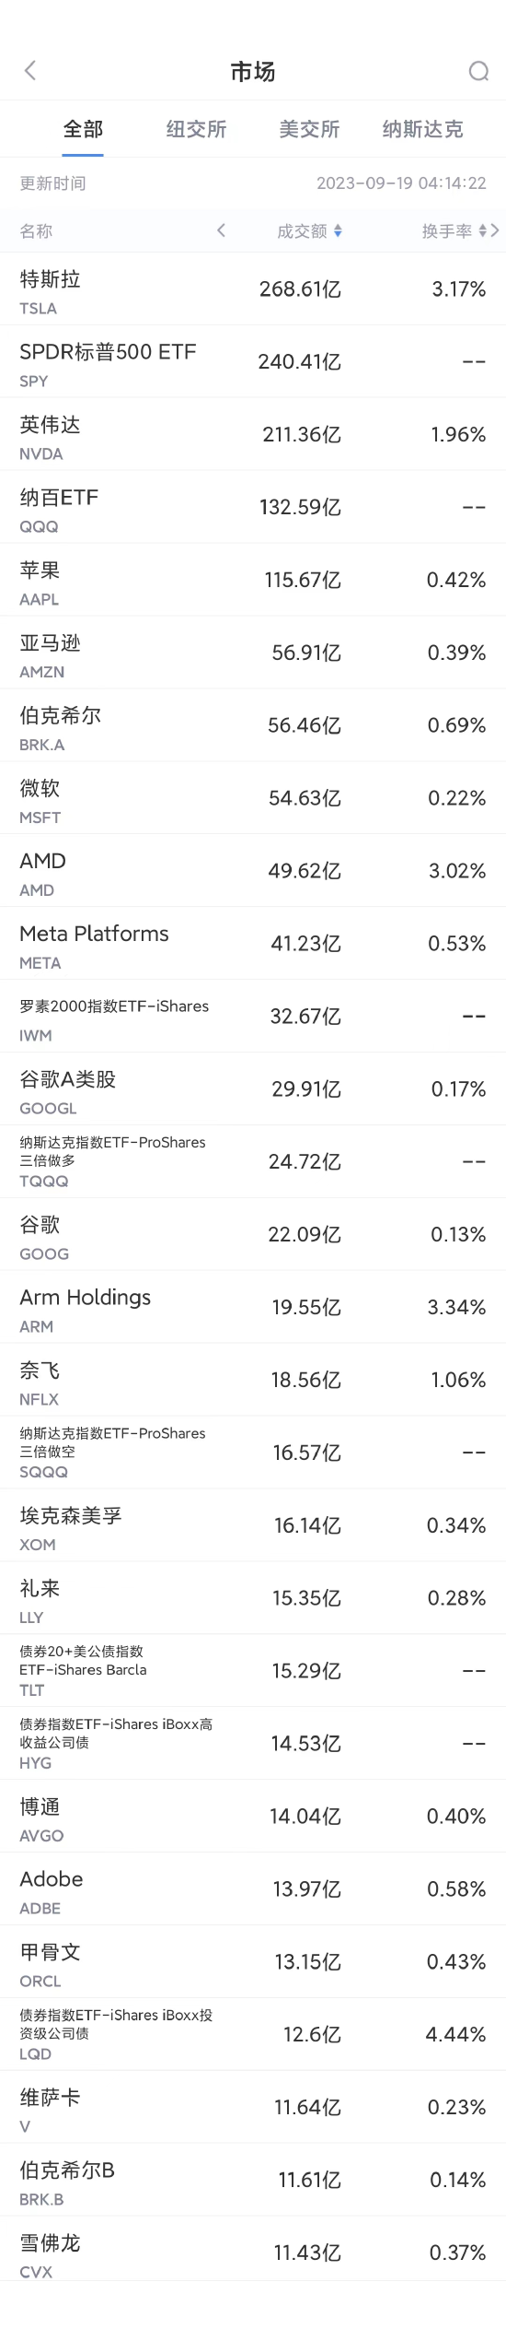Select the Arm Holdings row
The image size is (506, 2341).
click(x=253, y=1308)
